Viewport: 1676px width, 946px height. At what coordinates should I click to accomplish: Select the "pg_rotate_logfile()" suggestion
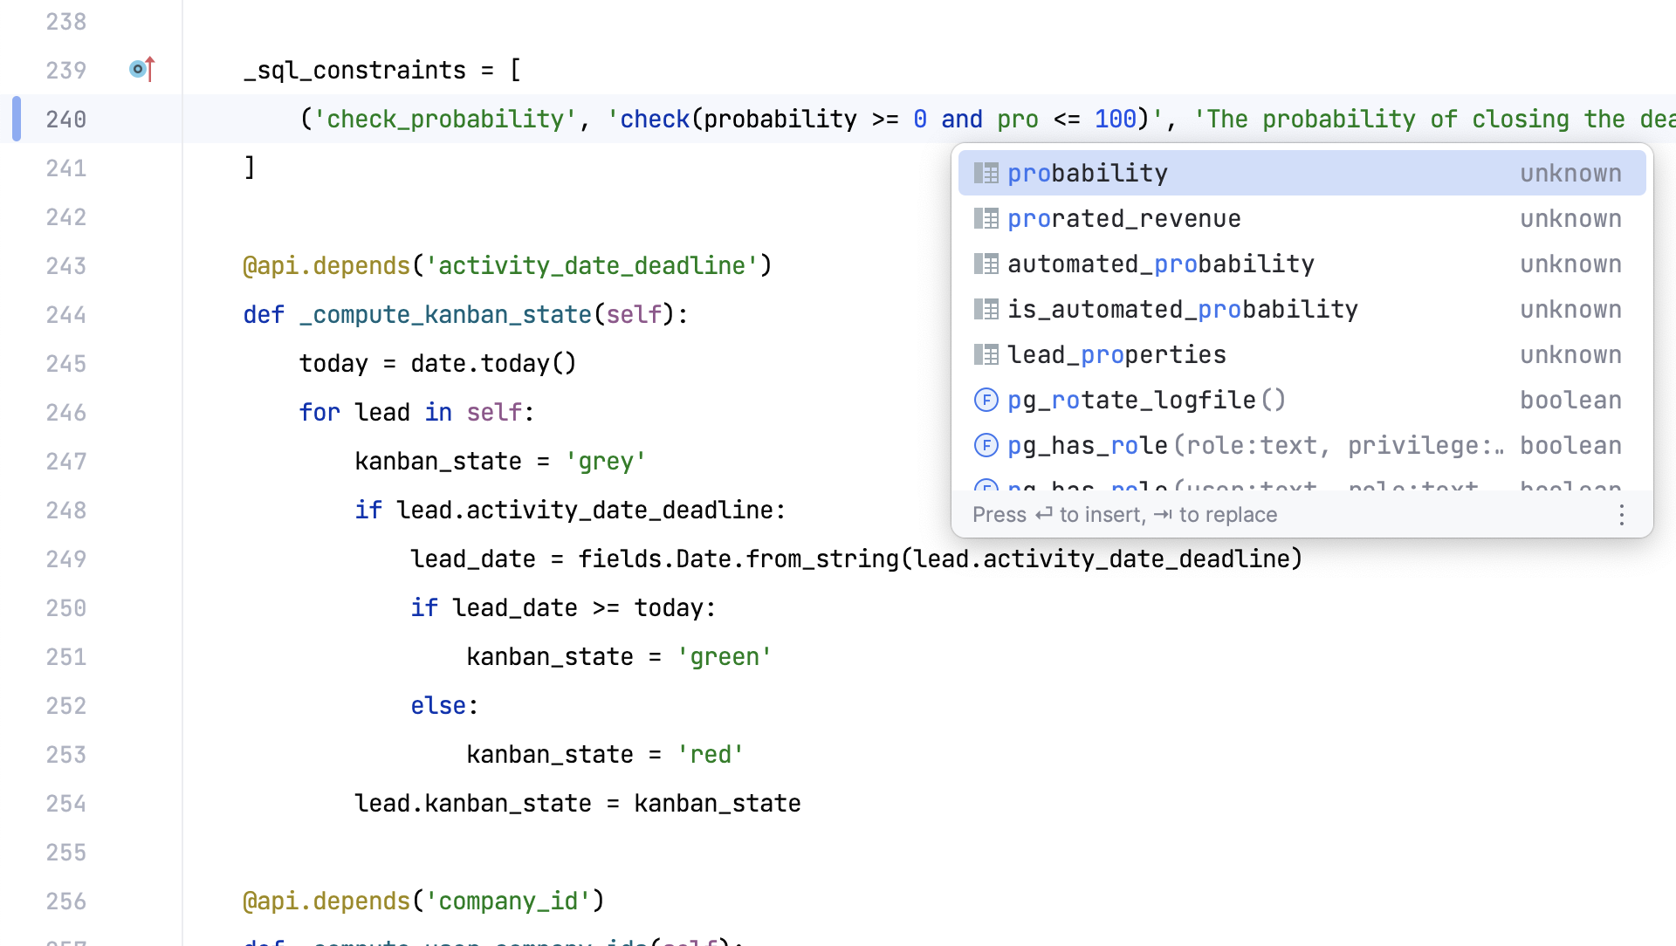[1146, 400]
